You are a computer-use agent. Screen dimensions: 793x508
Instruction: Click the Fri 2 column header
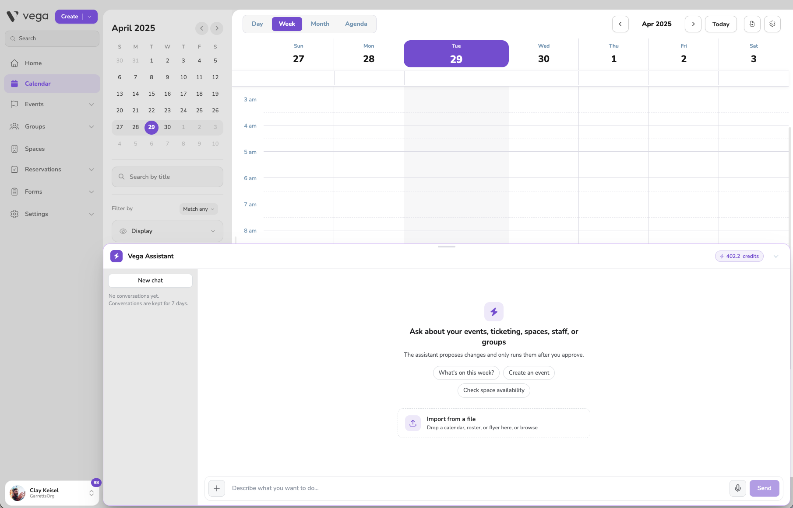[x=684, y=54]
